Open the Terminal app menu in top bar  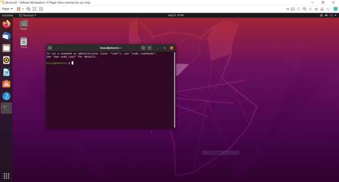(x=27, y=16)
